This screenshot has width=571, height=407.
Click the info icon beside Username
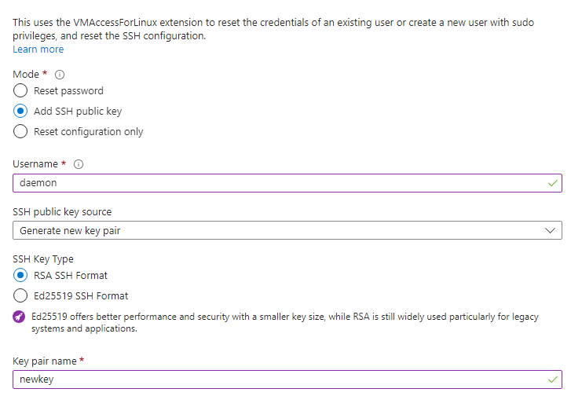[x=79, y=164]
